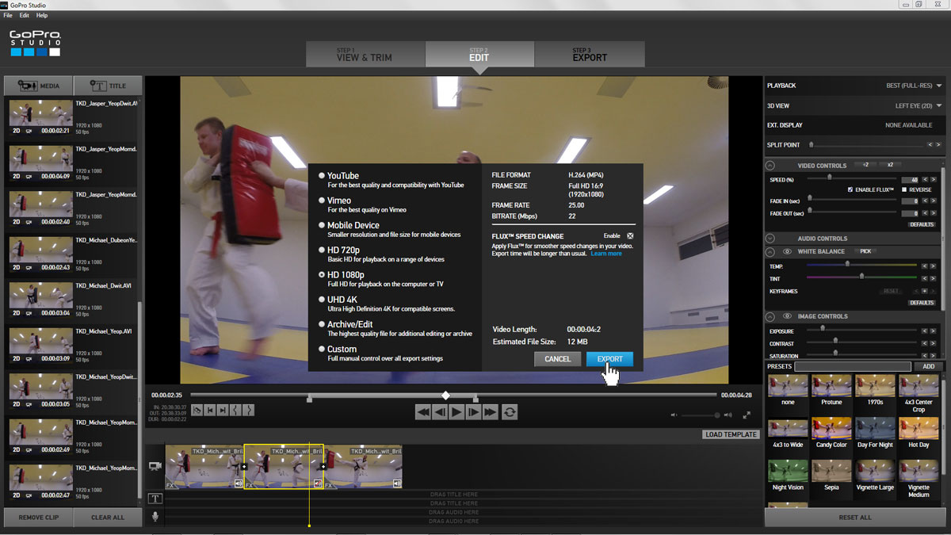Screen dimensions: 951x535
Task: Click the fullscreen expand icon
Action: (747, 415)
